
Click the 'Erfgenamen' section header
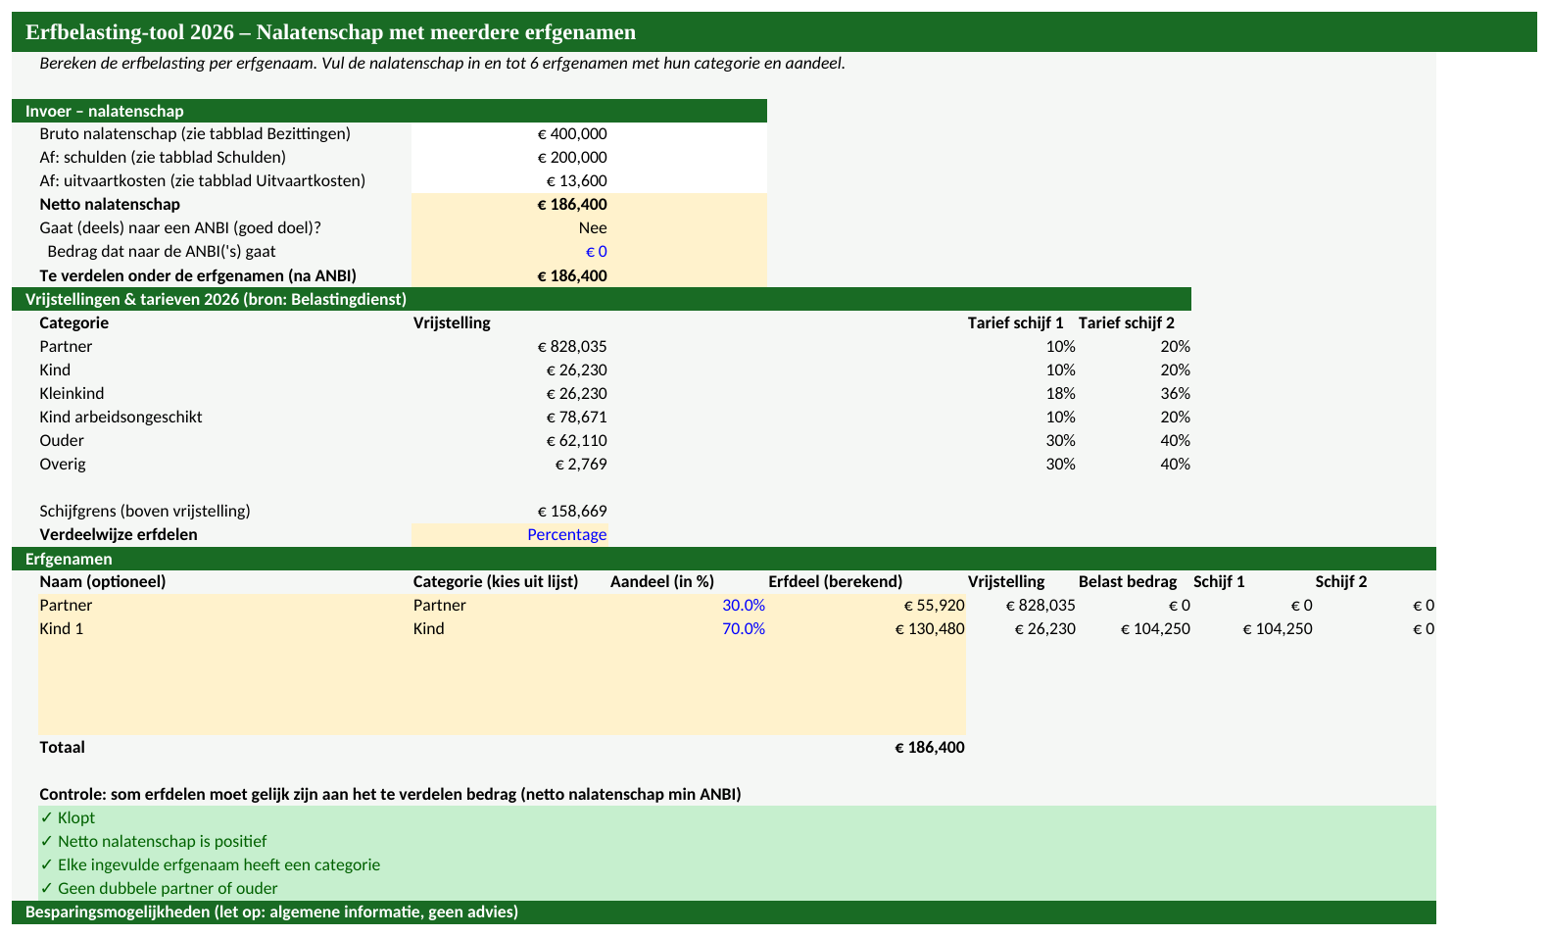(x=724, y=559)
